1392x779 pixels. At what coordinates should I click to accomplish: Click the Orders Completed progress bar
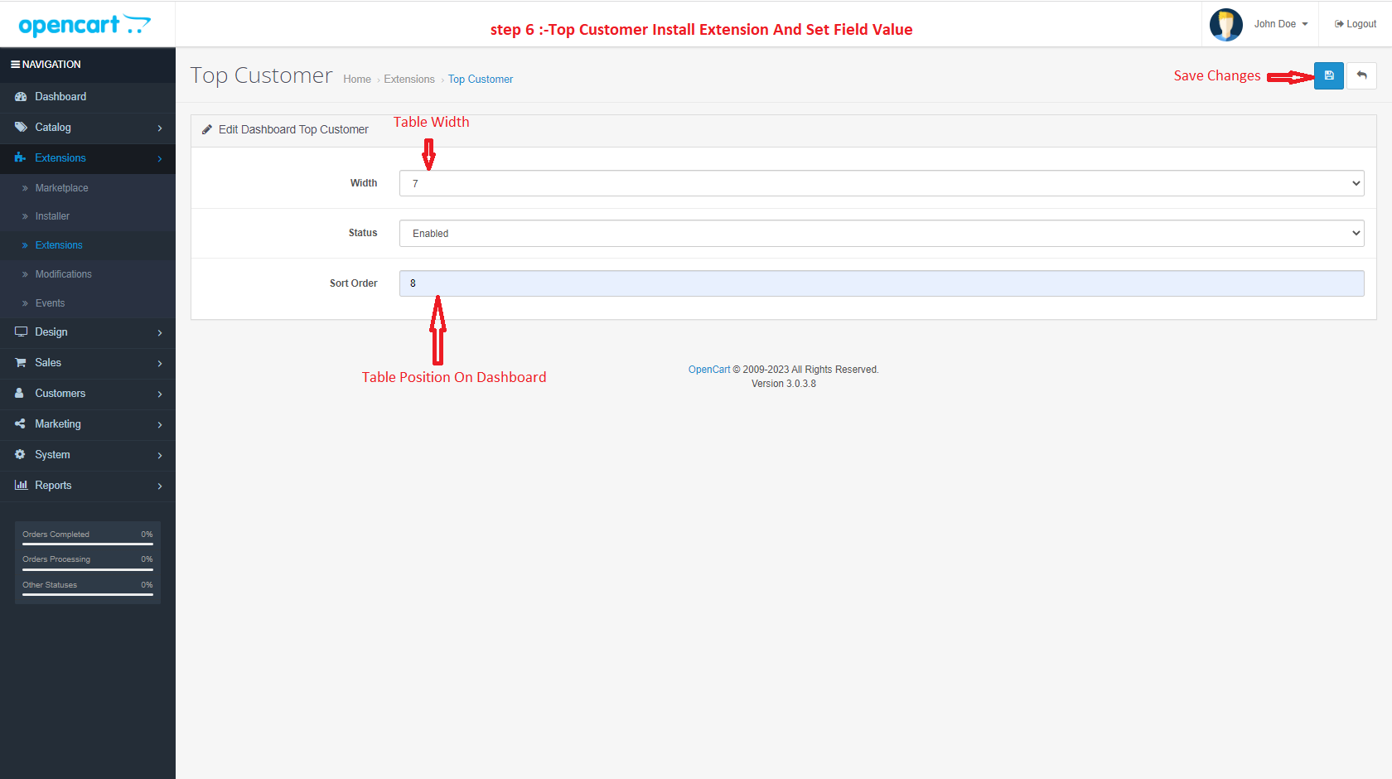click(x=88, y=544)
